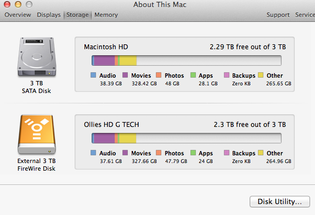Open the Support link
The image size is (315, 215).
278,15
